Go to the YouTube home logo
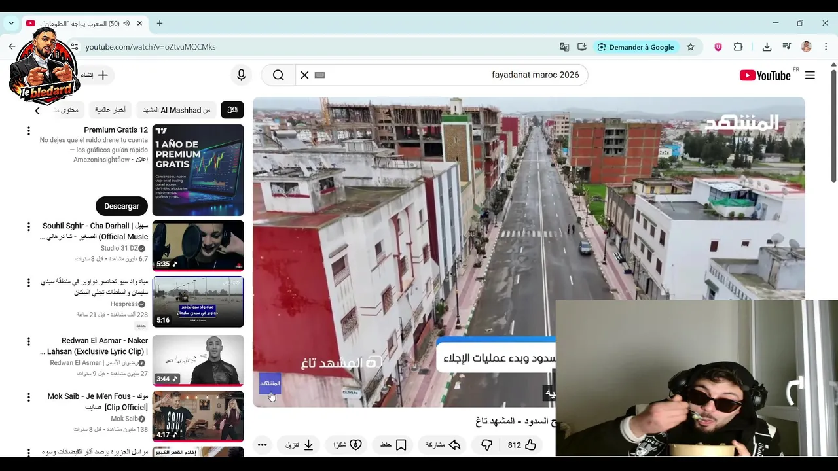 click(x=765, y=75)
